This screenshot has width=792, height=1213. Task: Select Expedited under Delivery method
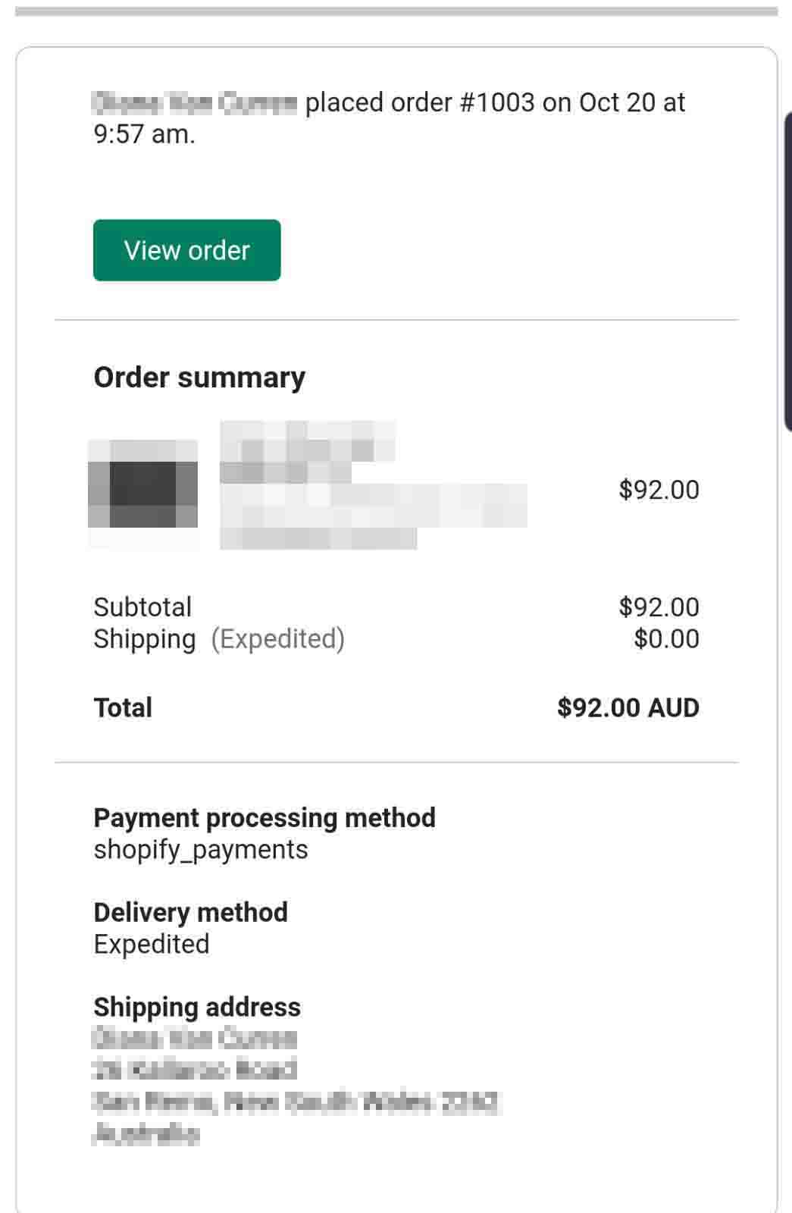(152, 944)
